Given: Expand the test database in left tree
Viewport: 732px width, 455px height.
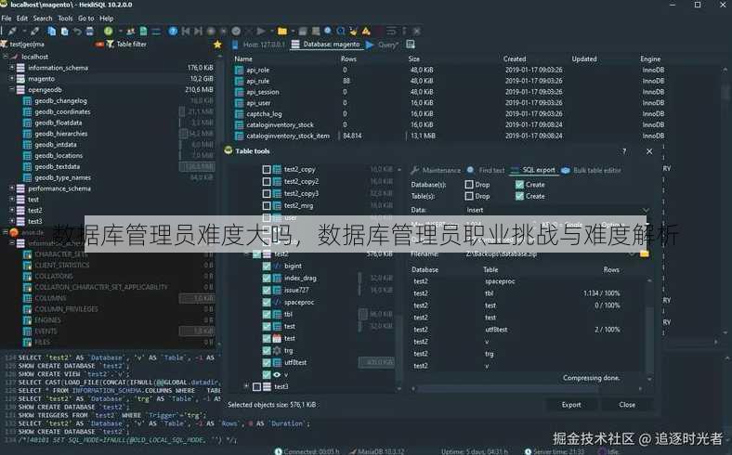Looking at the screenshot, I should (x=12, y=200).
